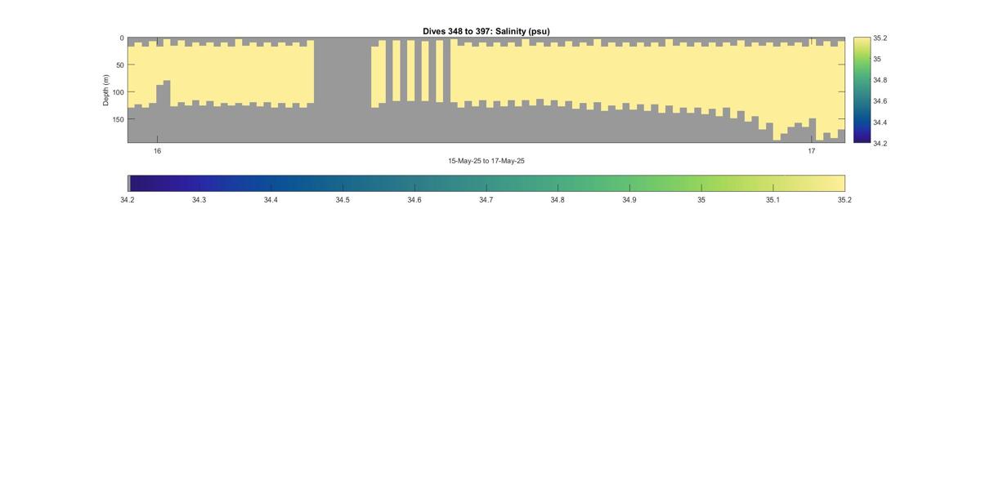The height and width of the screenshot is (499, 981).
Task: Click the depth tick label '150'
Action: (118, 119)
